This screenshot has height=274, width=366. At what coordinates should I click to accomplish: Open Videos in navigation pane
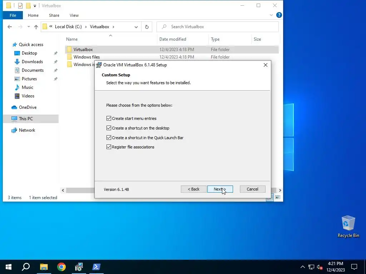click(28, 96)
